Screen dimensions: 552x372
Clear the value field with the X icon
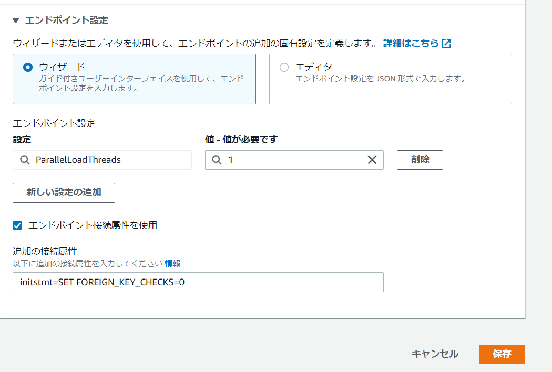point(372,160)
